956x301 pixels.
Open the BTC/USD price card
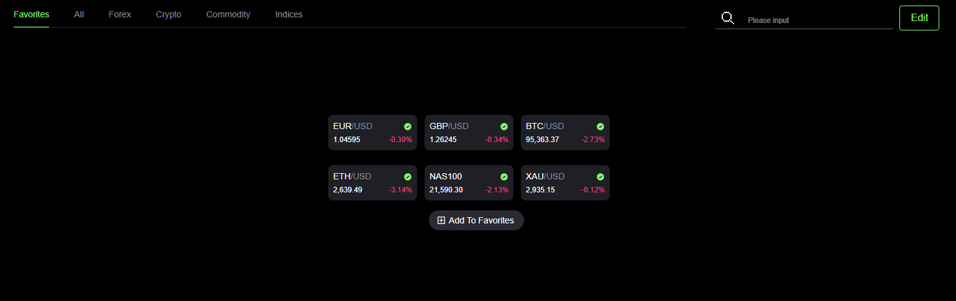565,132
